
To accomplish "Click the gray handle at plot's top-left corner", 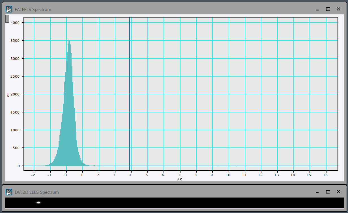I will [x=7, y=19].
